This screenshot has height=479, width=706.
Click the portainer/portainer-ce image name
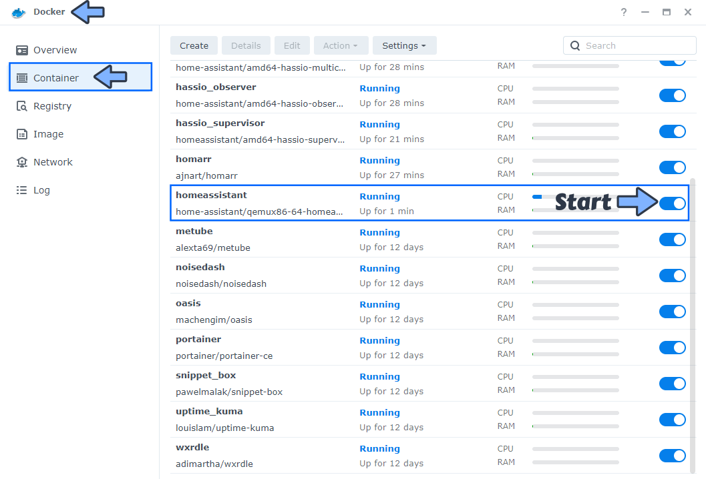[224, 356]
